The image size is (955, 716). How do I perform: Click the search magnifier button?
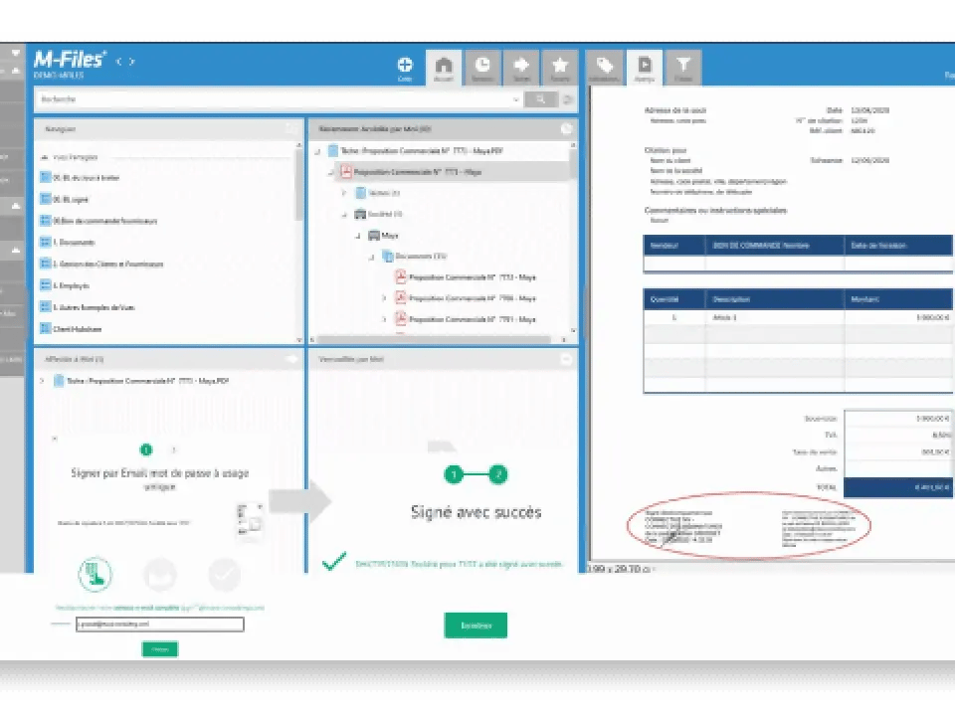click(x=540, y=99)
